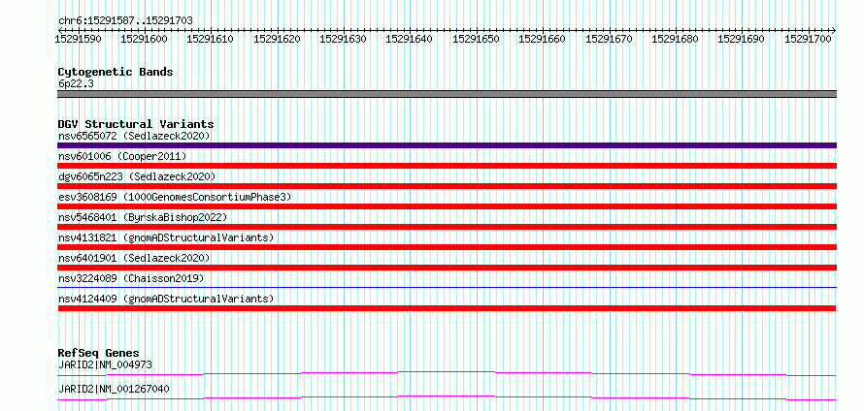This screenshot has width=864, height=411.
Task: Click ruler tick label 15291680
Action: [675, 39]
